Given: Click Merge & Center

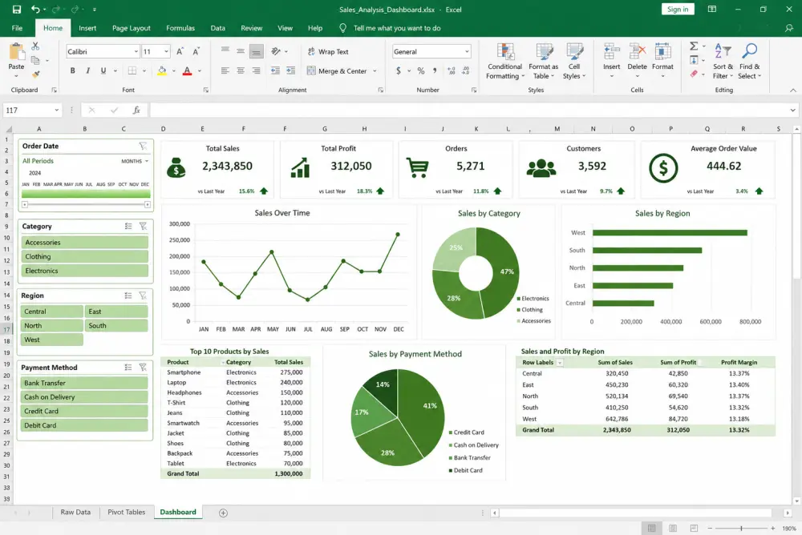Looking at the screenshot, I should point(337,71).
